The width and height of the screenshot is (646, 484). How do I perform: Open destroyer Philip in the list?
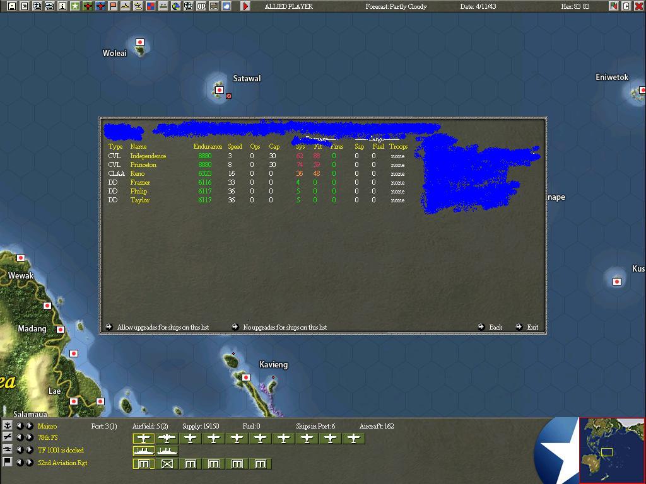click(138, 192)
